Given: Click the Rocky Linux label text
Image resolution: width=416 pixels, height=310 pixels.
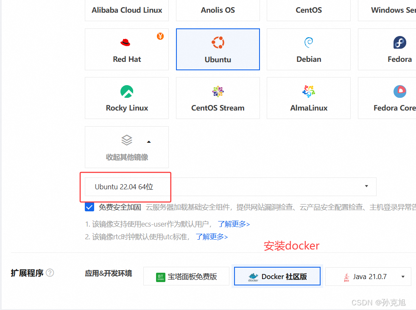Looking at the screenshot, I should [x=127, y=108].
